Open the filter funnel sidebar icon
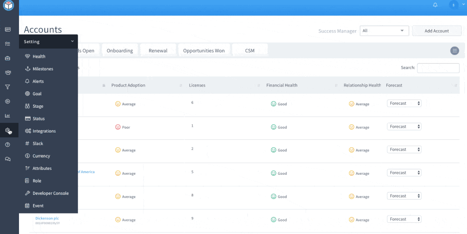The width and height of the screenshot is (467, 234). [8, 87]
